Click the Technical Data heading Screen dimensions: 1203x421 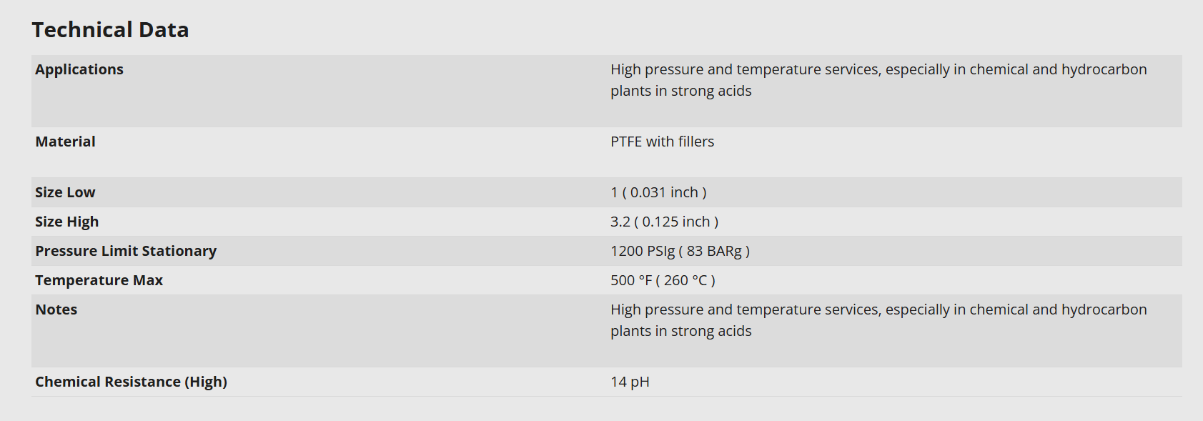tap(110, 30)
